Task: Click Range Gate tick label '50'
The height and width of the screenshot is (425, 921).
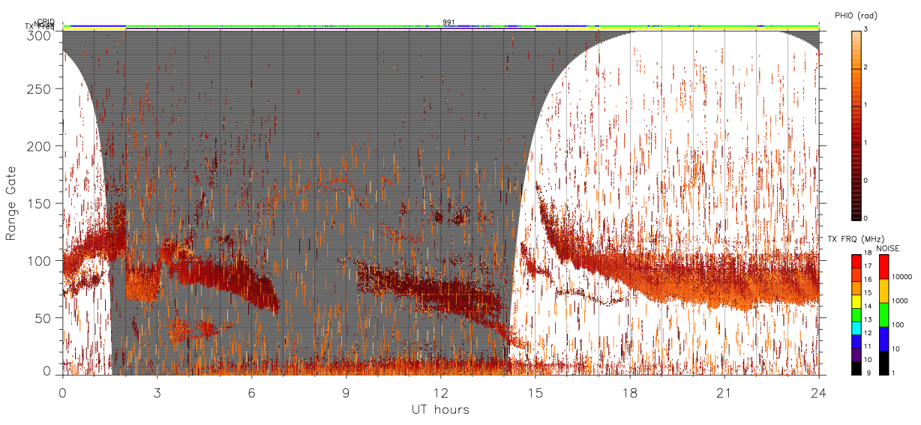Action: pyautogui.click(x=44, y=318)
